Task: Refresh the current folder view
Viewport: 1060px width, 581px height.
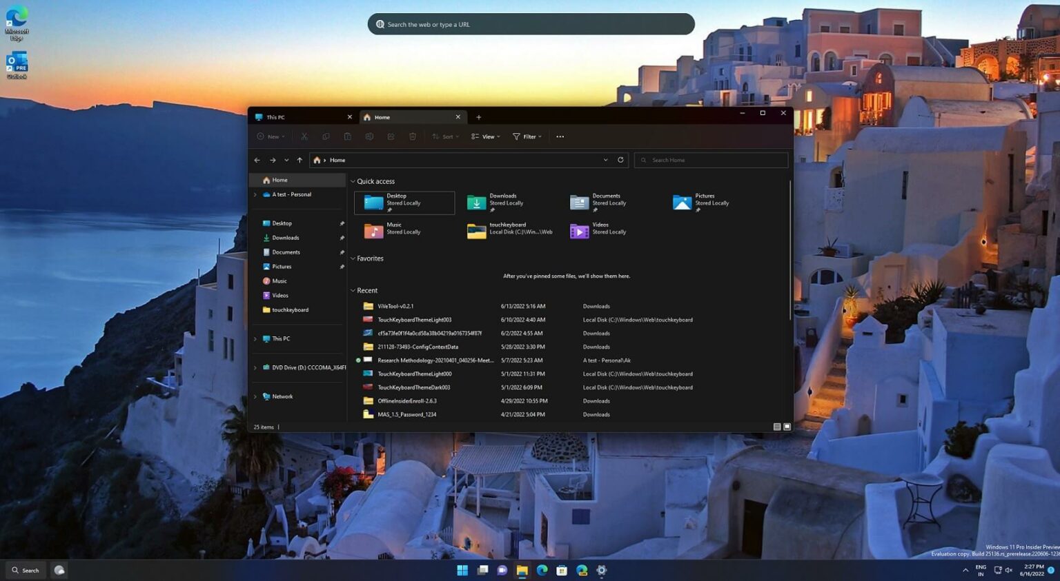Action: (x=620, y=159)
